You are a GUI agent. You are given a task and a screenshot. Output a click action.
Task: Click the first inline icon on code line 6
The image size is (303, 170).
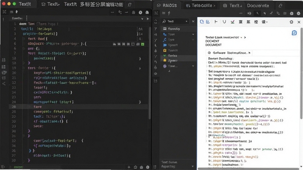(x=114, y=44)
